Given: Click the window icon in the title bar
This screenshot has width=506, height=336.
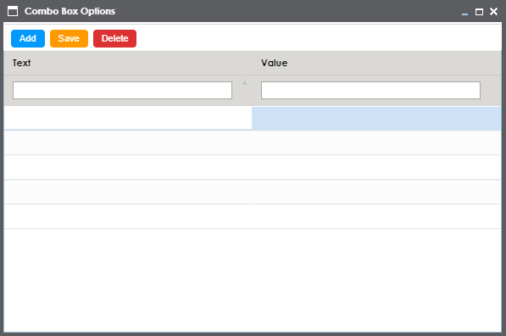Looking at the screenshot, I should (13, 11).
